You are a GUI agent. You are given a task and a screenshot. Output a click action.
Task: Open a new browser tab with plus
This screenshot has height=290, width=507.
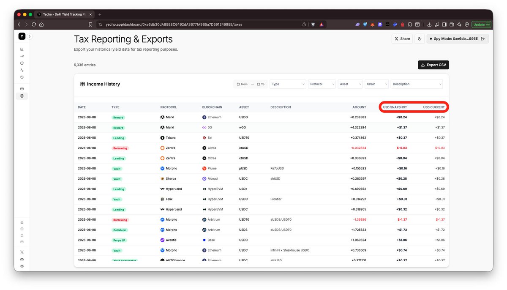(100, 14)
